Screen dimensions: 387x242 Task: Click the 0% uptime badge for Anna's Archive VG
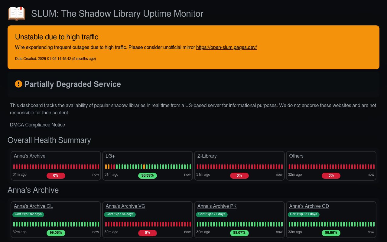coord(148,233)
